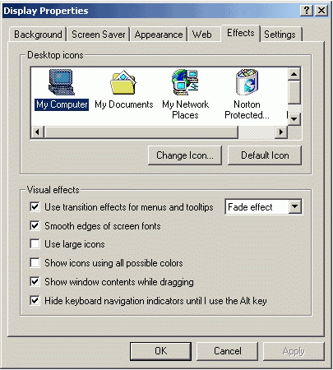333x370 pixels.
Task: Click the icon list scroll-left arrow
Action: (37, 132)
